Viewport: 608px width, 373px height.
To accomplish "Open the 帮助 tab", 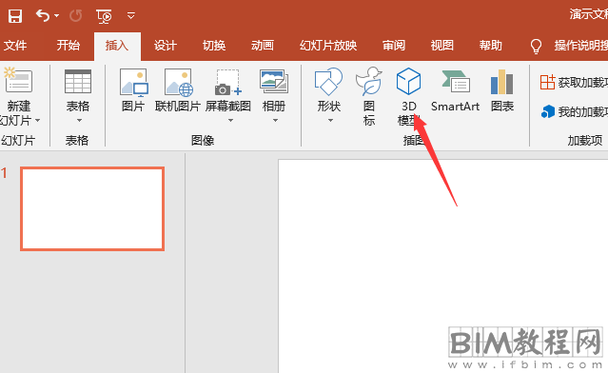I will click(x=491, y=46).
